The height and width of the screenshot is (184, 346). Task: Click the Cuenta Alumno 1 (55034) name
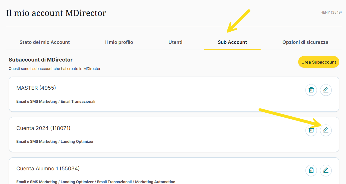48,169
